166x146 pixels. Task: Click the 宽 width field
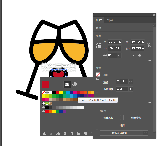pyautogui.click(x=138, y=42)
